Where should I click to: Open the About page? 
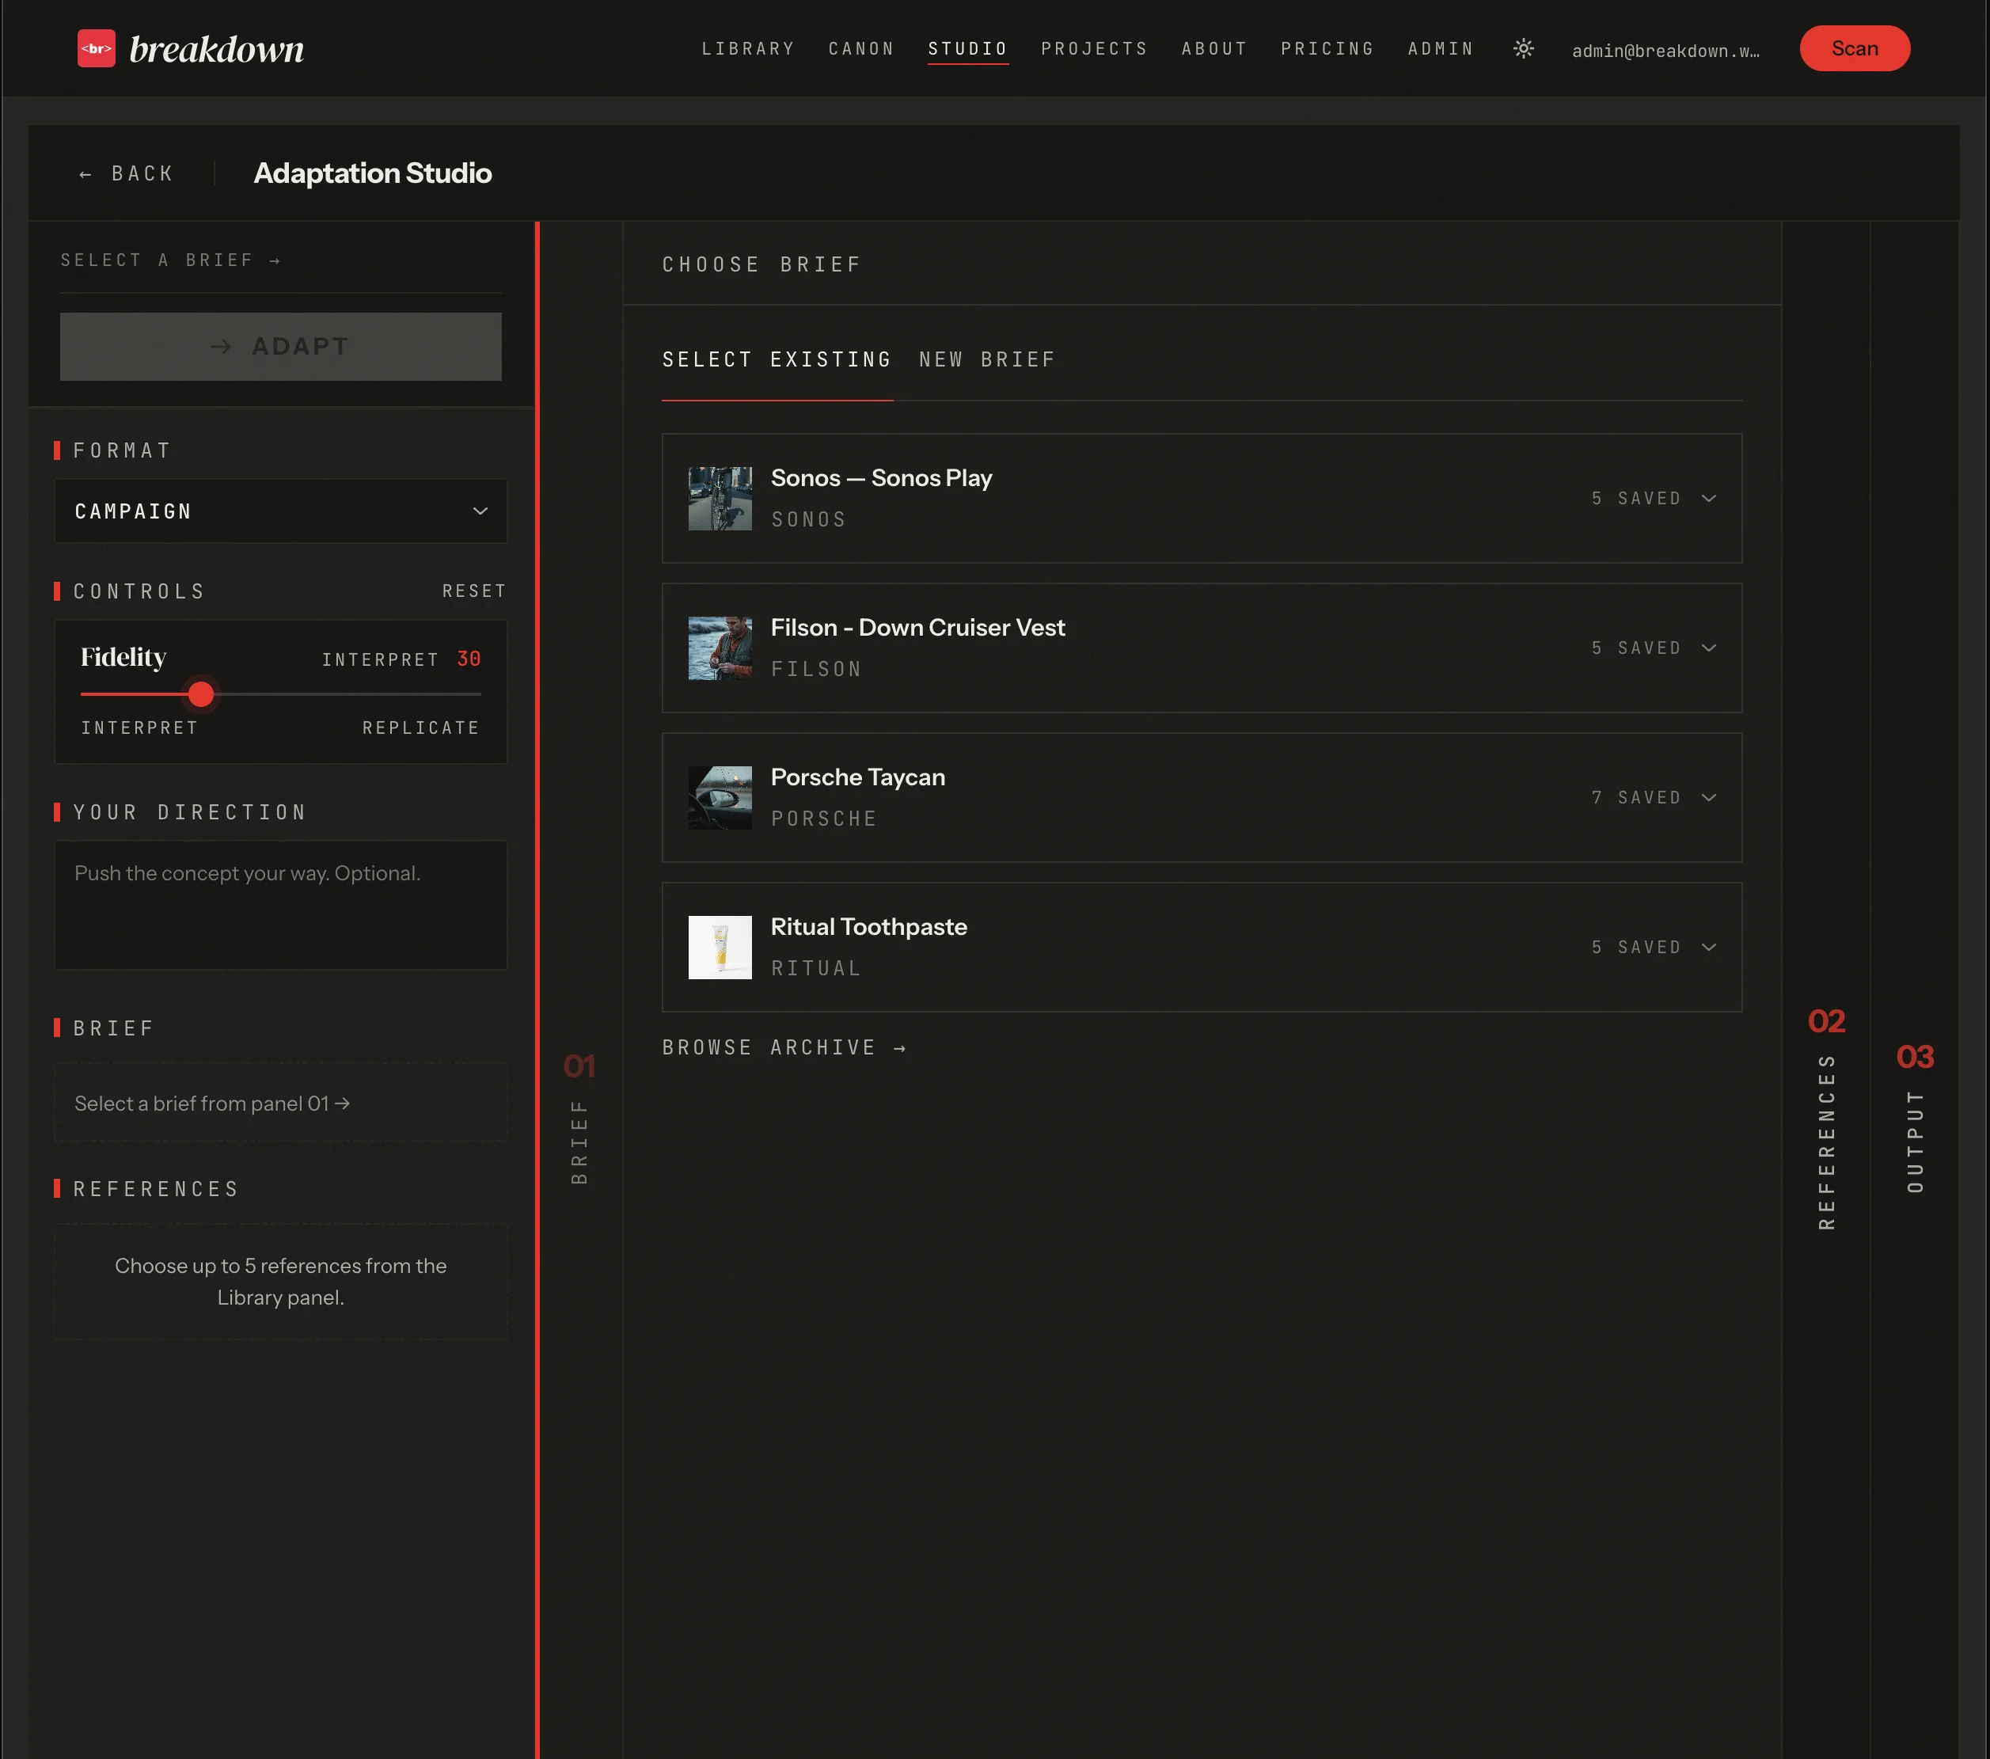pos(1214,48)
